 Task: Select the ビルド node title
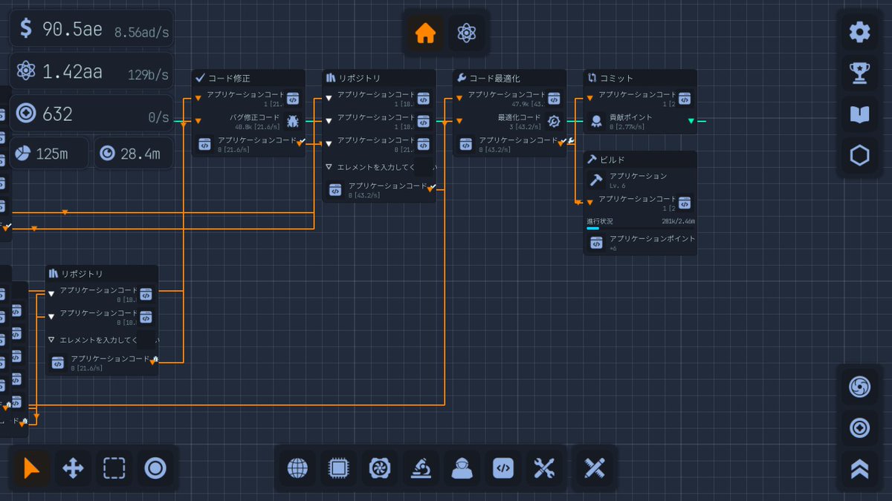(x=612, y=160)
